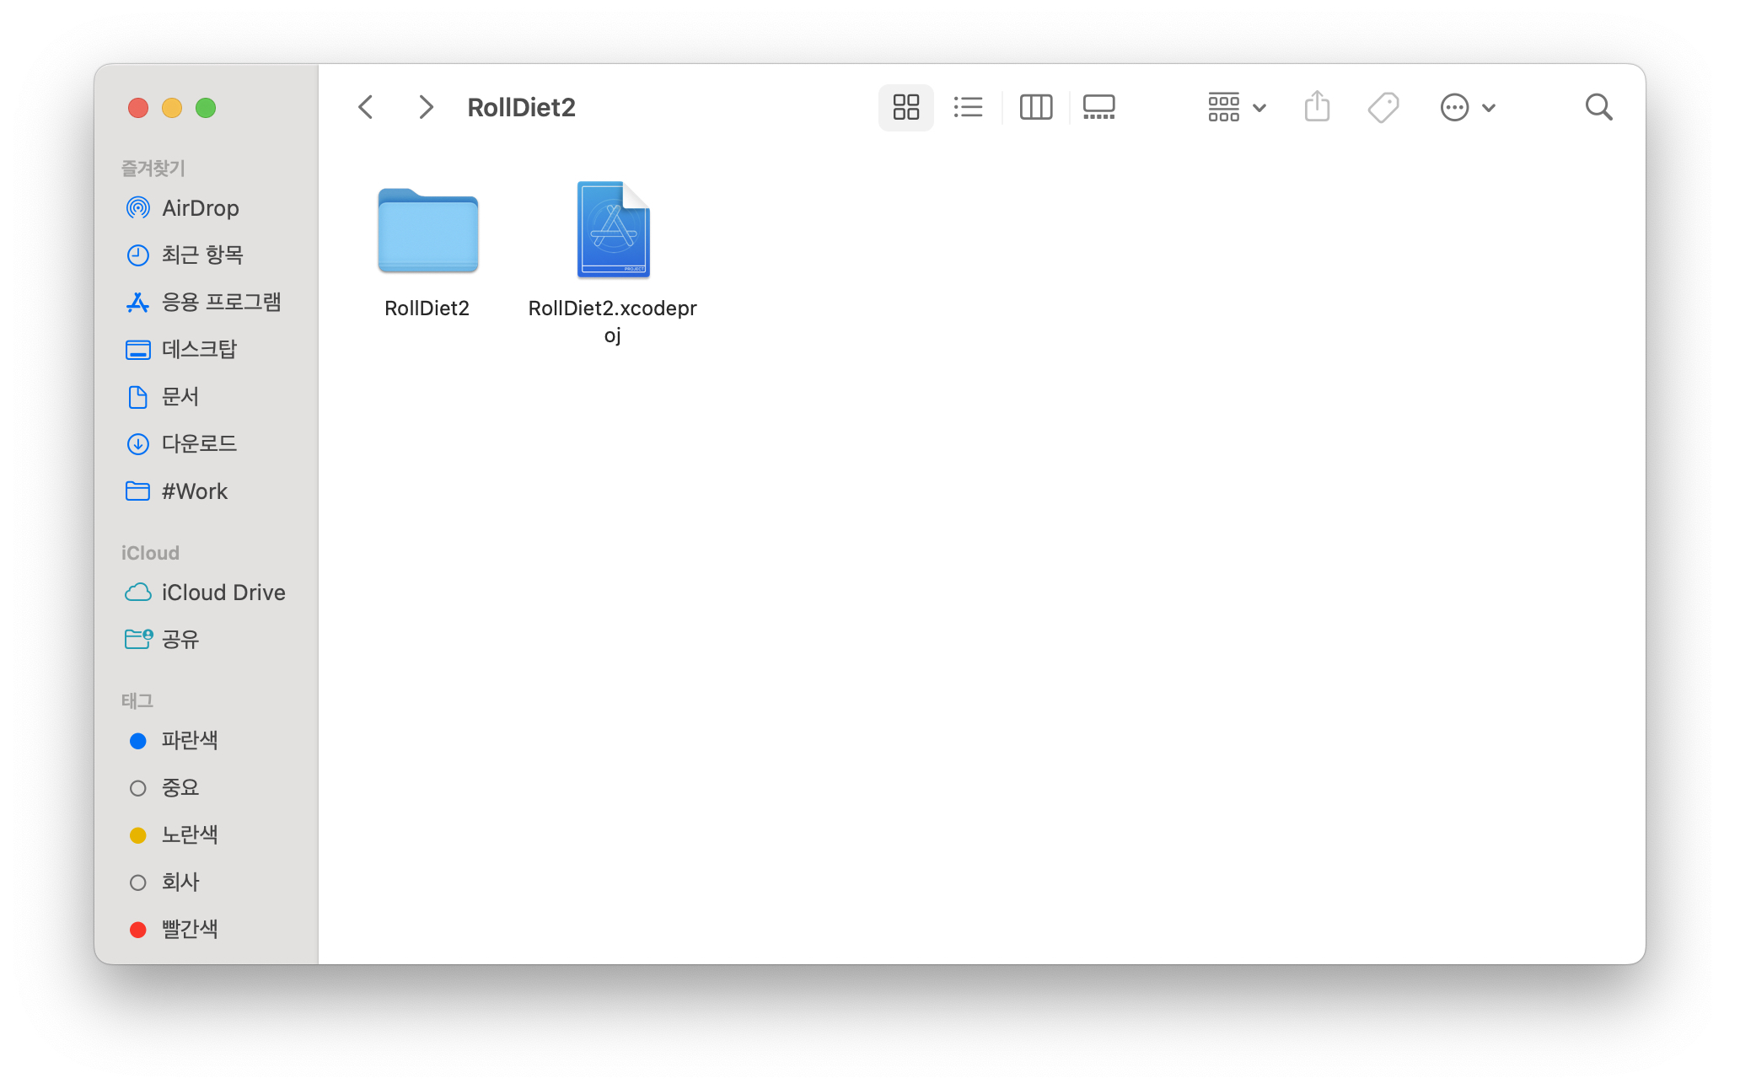Screen dimensions: 1740x1089
Task: Click the RollDiet2 folder name label
Action: [x=427, y=308]
